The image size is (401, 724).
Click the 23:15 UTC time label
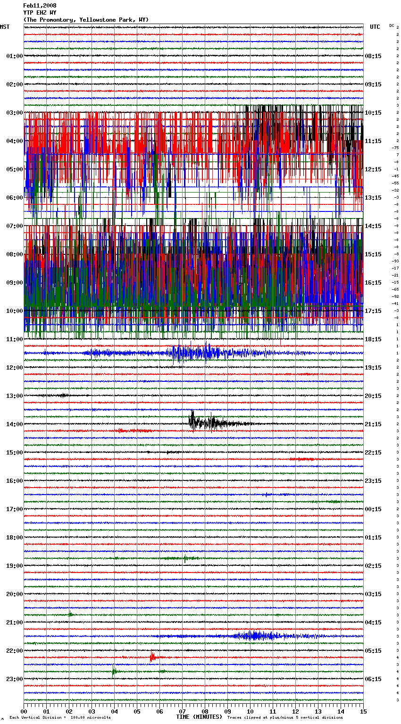(x=373, y=481)
